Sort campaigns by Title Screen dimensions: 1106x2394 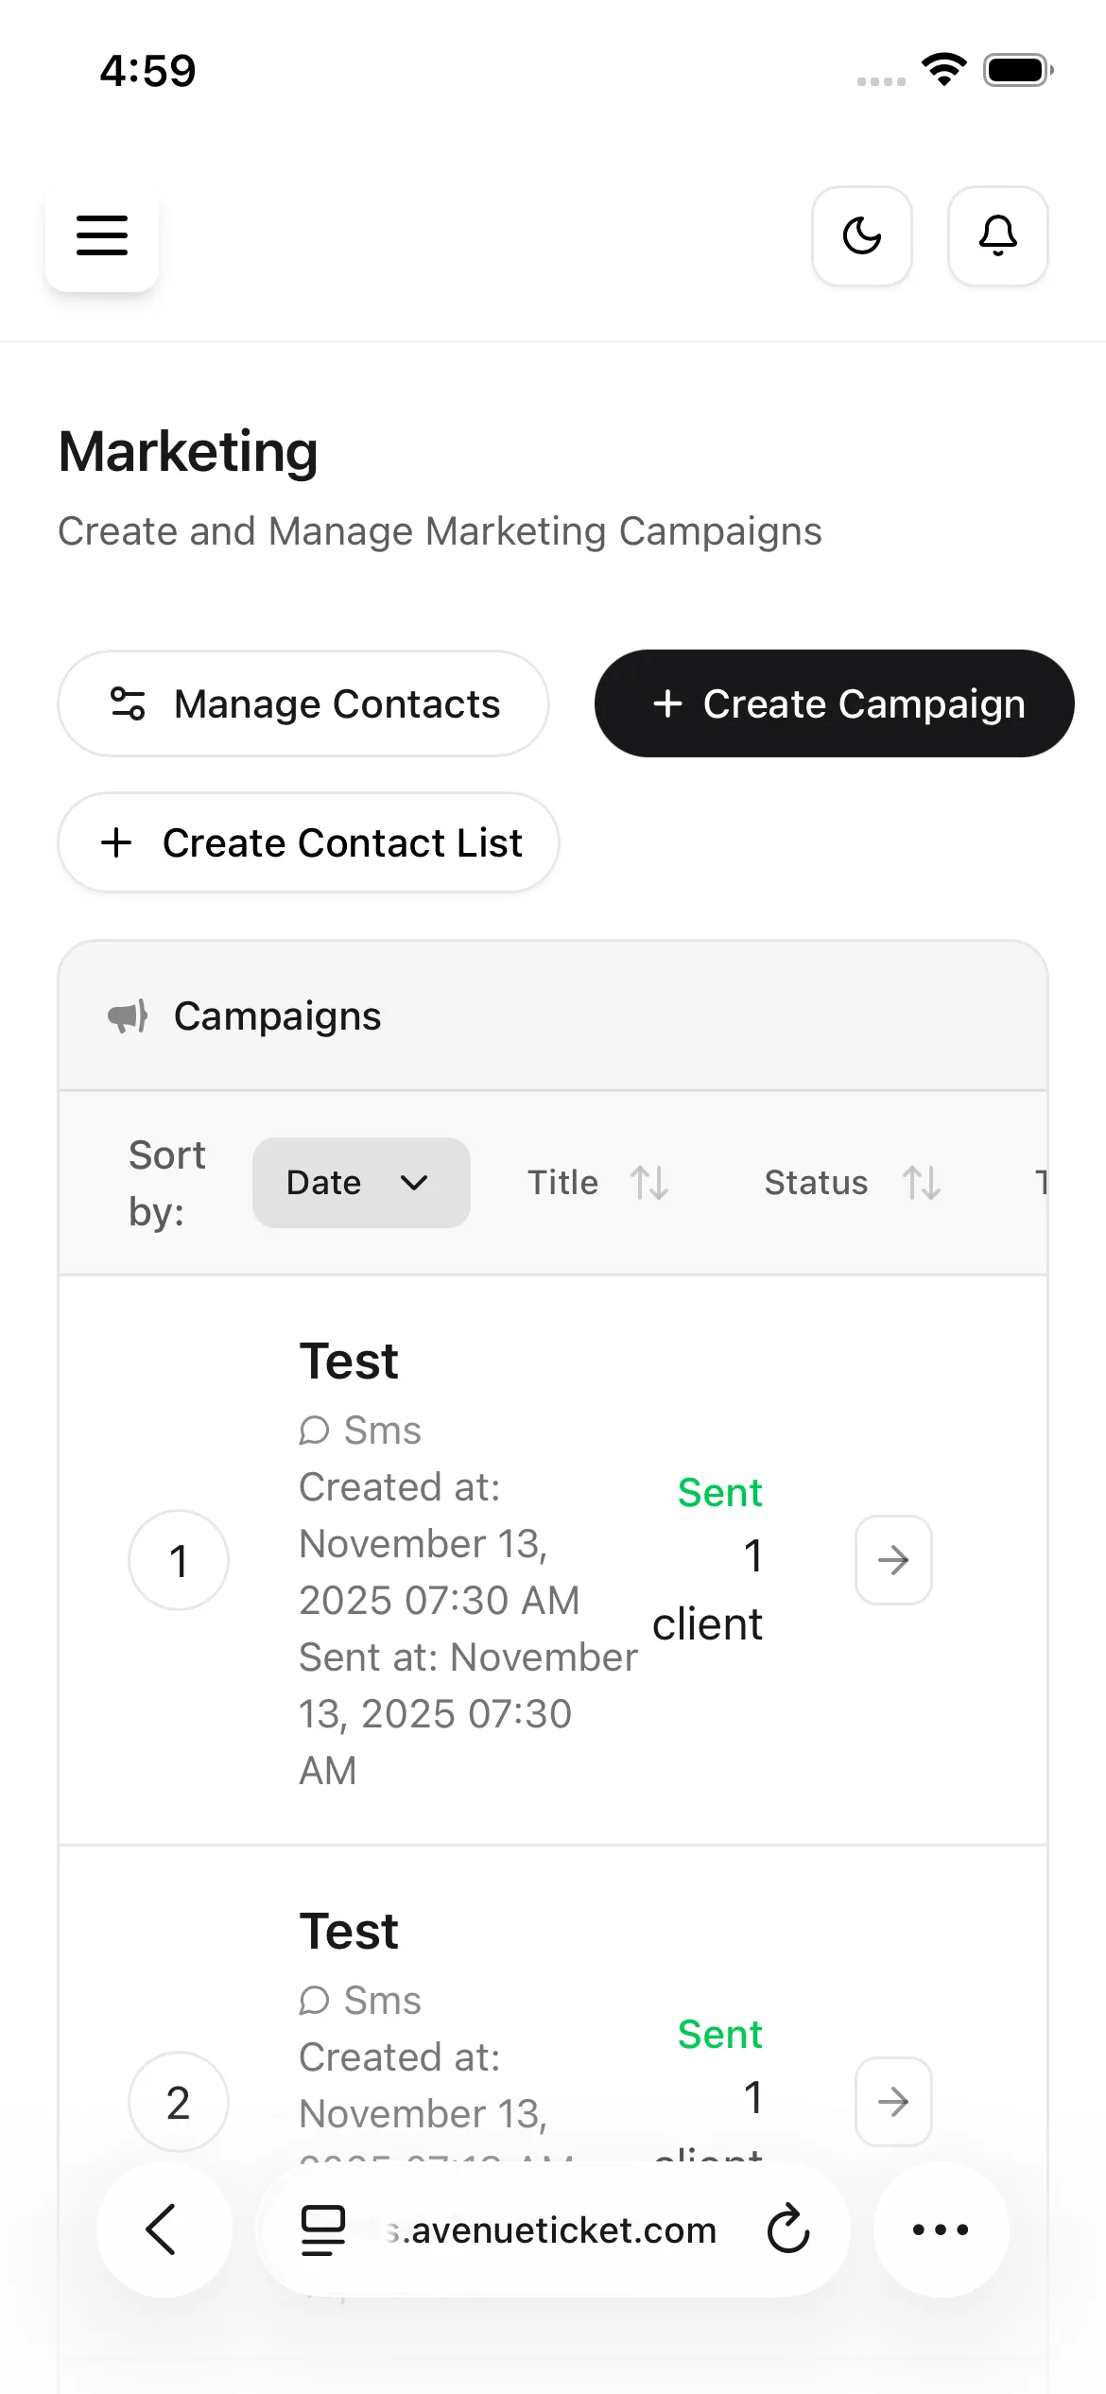pyautogui.click(x=597, y=1183)
